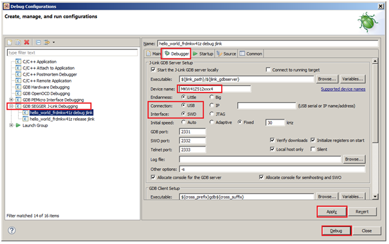Focus the type filter text field
Viewport: 389px width, 244px height.
tap(72, 53)
